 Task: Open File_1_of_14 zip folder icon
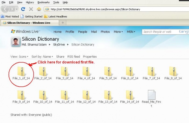21,72
